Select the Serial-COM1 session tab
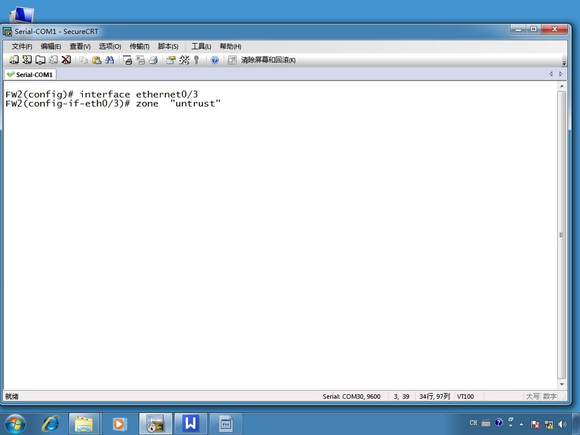Image resolution: width=580 pixels, height=435 pixels. (31, 74)
